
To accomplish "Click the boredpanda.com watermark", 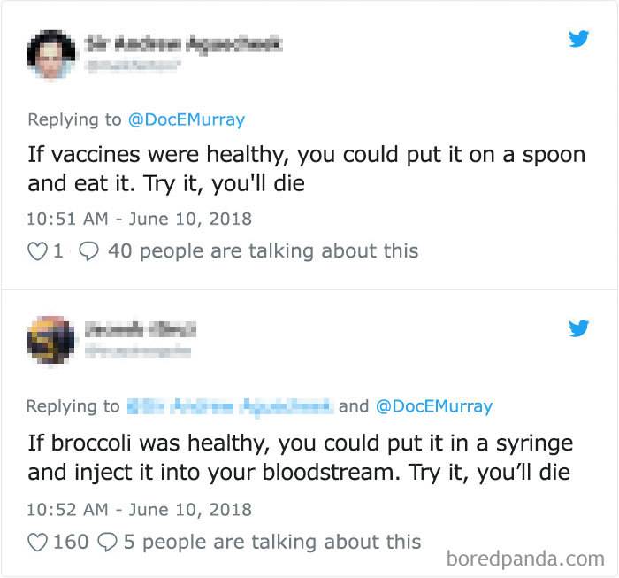I will [526, 559].
